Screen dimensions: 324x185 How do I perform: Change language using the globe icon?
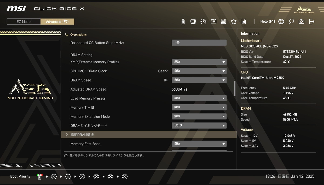[281, 22]
